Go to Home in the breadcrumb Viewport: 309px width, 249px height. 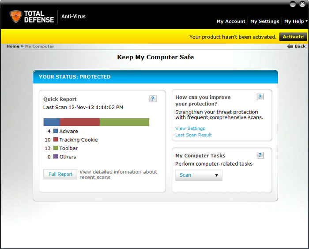(x=13, y=46)
